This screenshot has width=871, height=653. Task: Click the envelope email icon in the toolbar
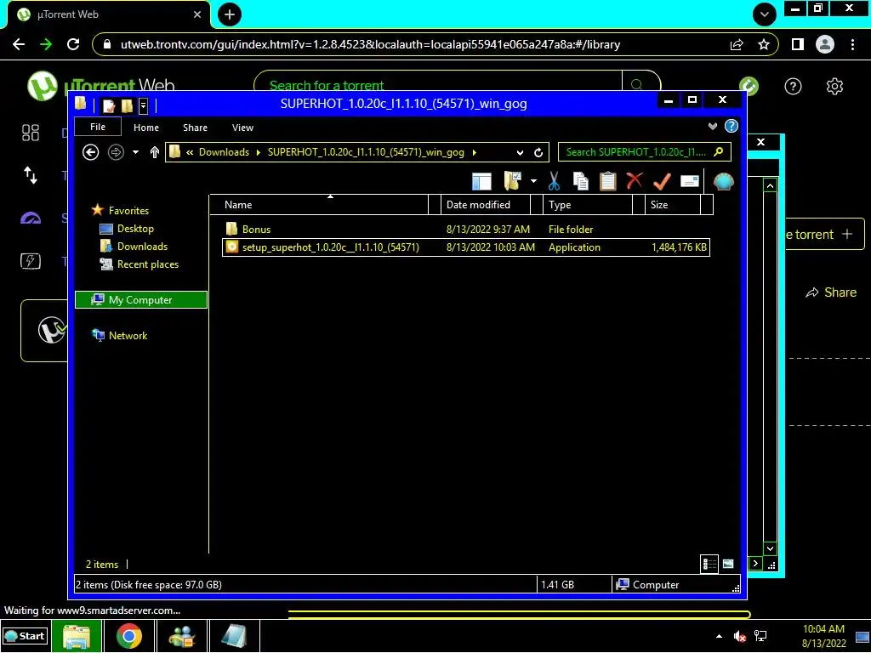pyautogui.click(x=689, y=182)
